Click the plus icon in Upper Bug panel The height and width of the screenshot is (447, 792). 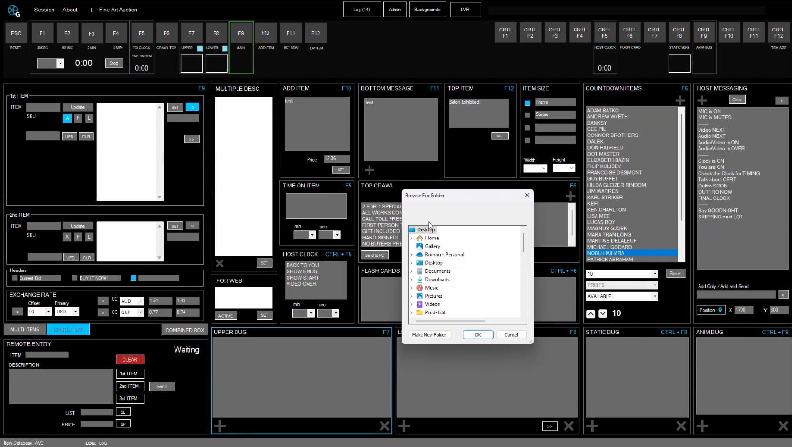[x=220, y=426]
